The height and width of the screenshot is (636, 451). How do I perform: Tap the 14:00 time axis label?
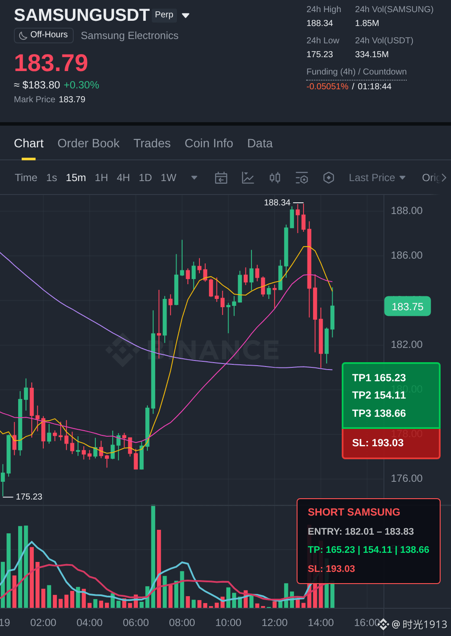pyautogui.click(x=321, y=623)
